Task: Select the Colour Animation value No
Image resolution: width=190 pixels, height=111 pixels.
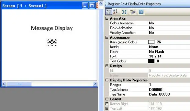Action: pos(151,23)
